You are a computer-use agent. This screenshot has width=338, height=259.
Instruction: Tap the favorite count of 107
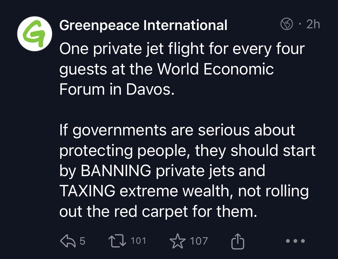[x=199, y=241]
